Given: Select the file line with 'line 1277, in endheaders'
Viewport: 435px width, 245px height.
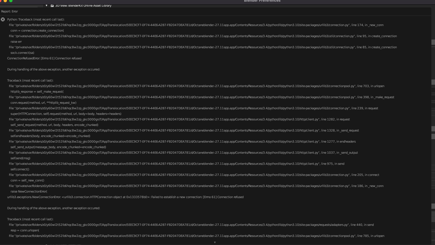Looking at the screenshot, I should tap(182, 142).
